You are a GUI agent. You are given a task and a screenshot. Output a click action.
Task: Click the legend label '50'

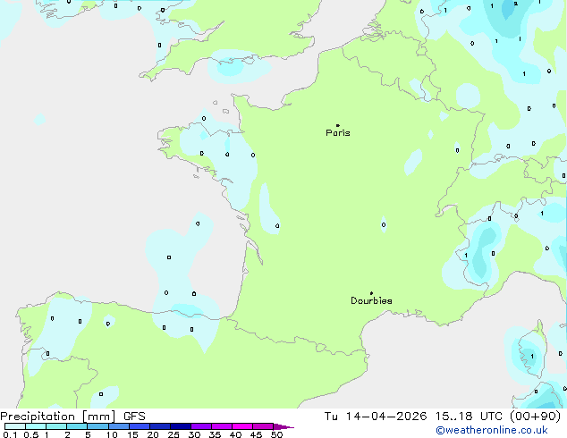tap(276, 434)
